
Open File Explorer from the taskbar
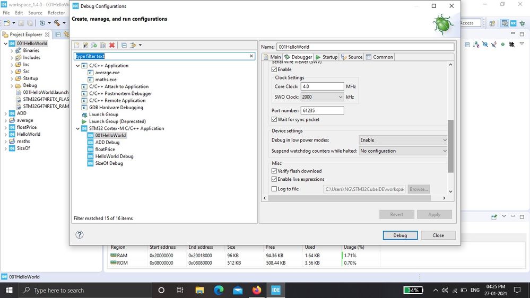tap(199, 290)
